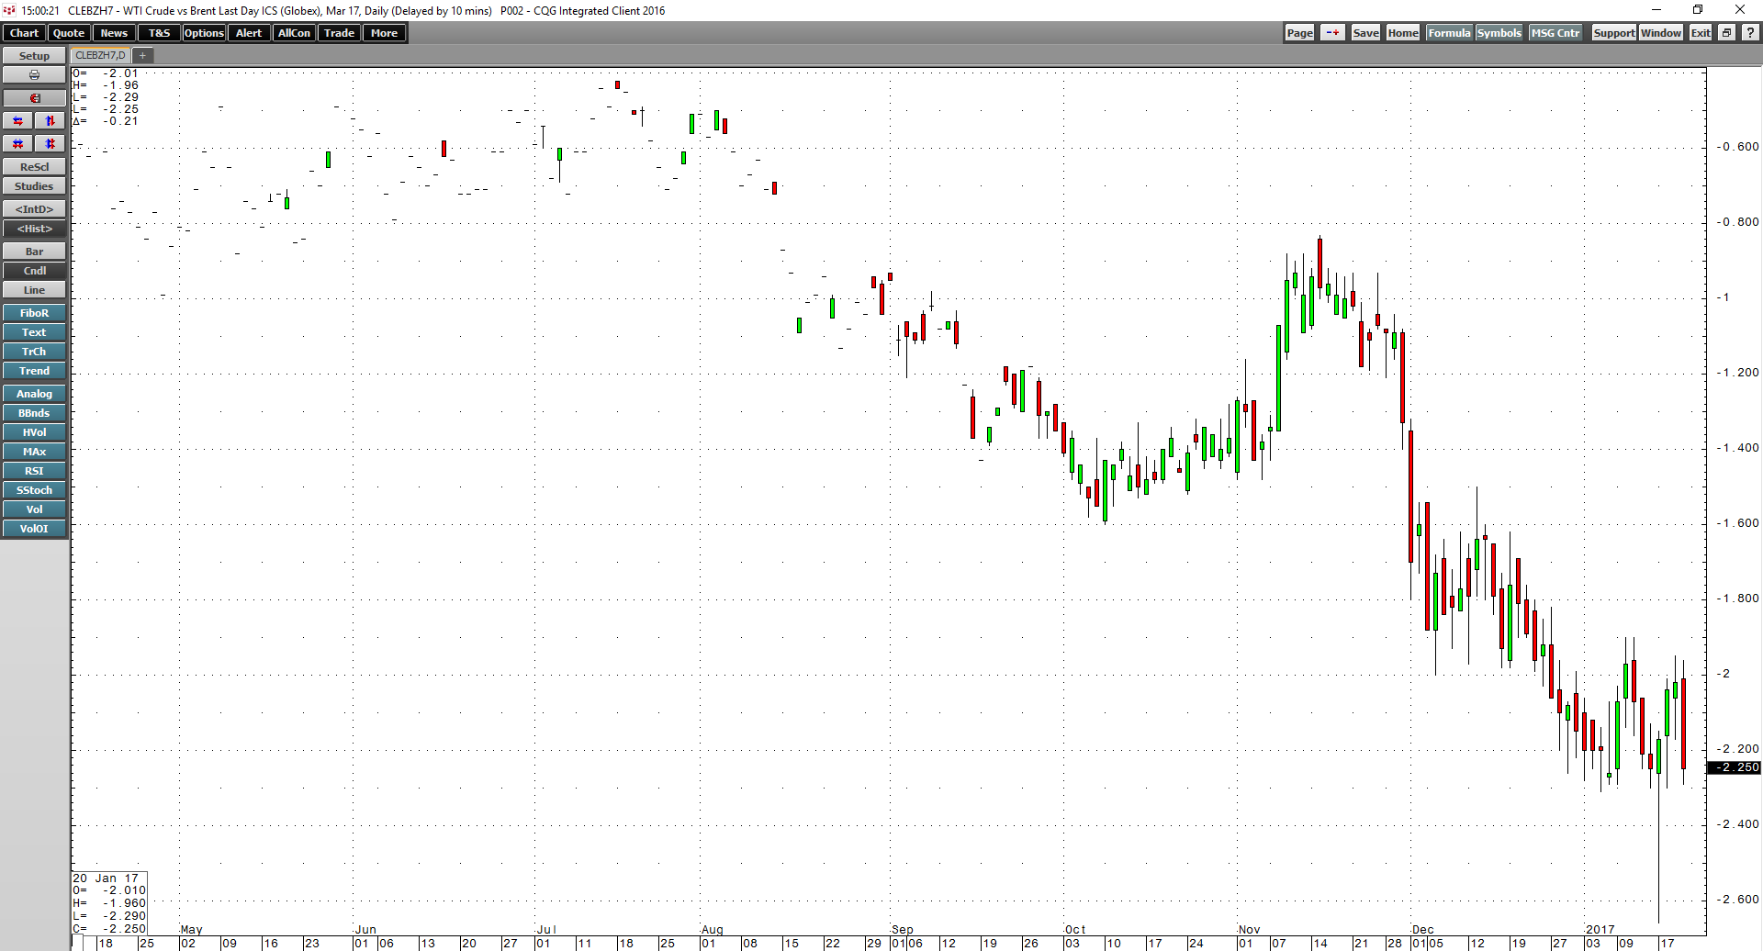Open the Support menu

pyautogui.click(x=1613, y=33)
